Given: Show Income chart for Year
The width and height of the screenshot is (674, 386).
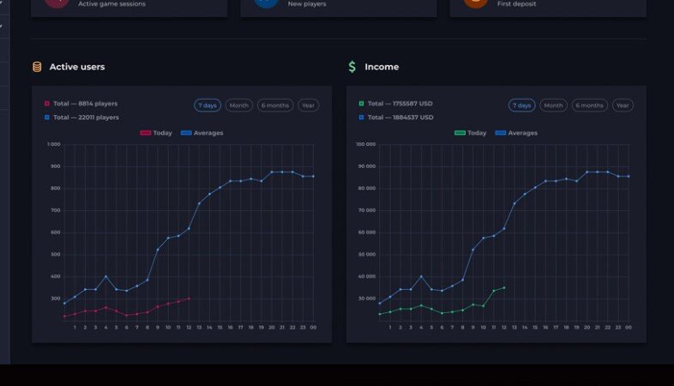Looking at the screenshot, I should [x=623, y=106].
